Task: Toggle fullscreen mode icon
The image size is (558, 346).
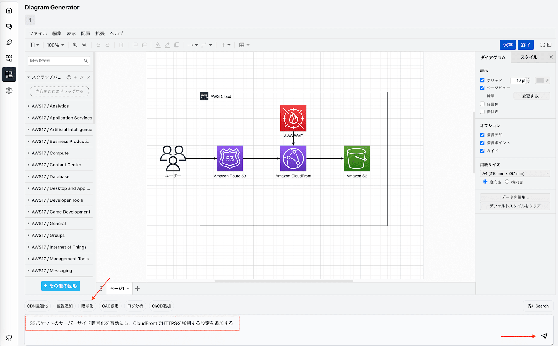Action: pyautogui.click(x=542, y=45)
